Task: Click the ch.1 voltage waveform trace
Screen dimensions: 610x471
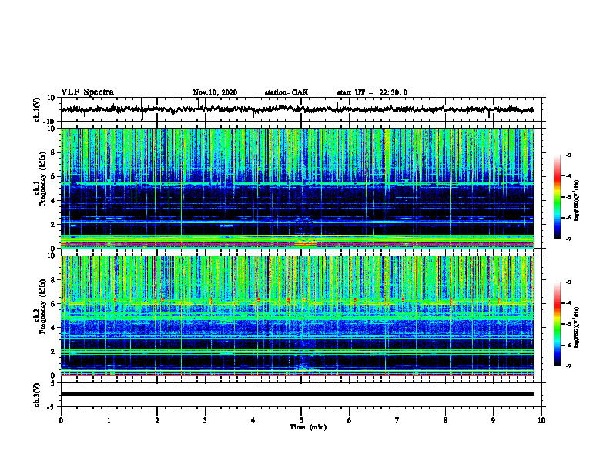Action: tap(297, 109)
